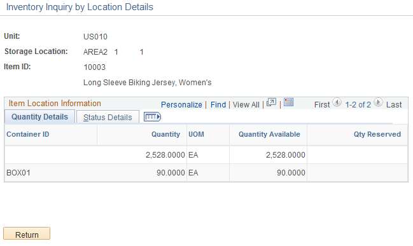Select the AREA2 storage location value

[x=95, y=52]
